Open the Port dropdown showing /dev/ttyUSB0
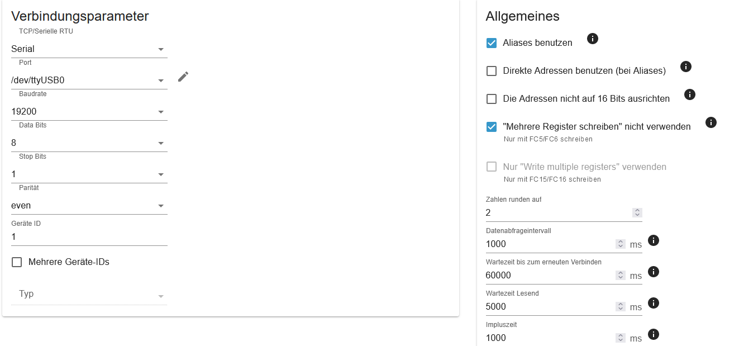The height and width of the screenshot is (346, 739). (89, 80)
